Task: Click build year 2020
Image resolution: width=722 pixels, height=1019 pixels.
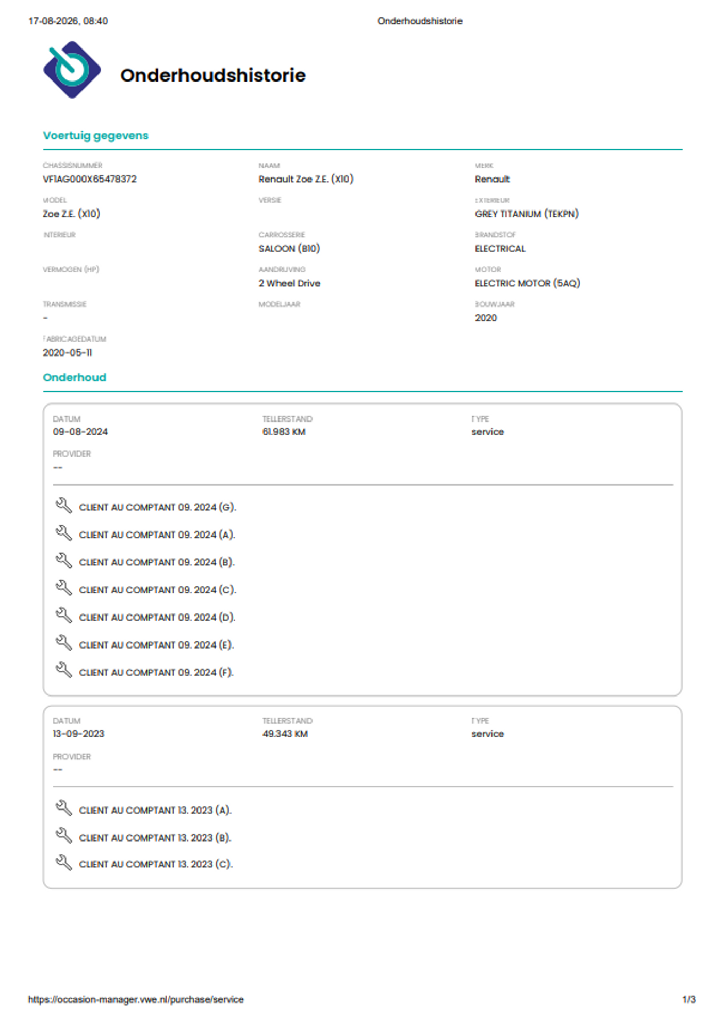Action: 486,318
